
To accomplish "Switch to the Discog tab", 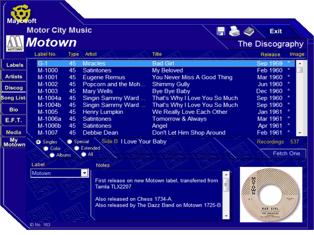I will click(14, 87).
